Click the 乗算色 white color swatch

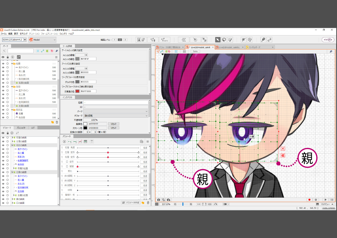click(85, 124)
